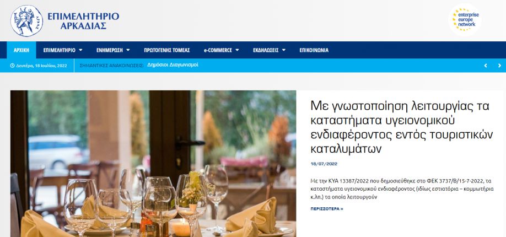Click the restaurant table article image
The width and height of the screenshot is (506, 237).
pyautogui.click(x=153, y=164)
